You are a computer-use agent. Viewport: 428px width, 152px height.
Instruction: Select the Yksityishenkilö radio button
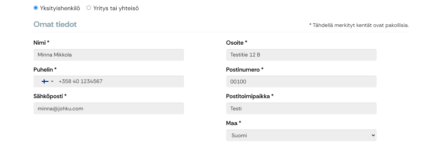[x=36, y=8]
